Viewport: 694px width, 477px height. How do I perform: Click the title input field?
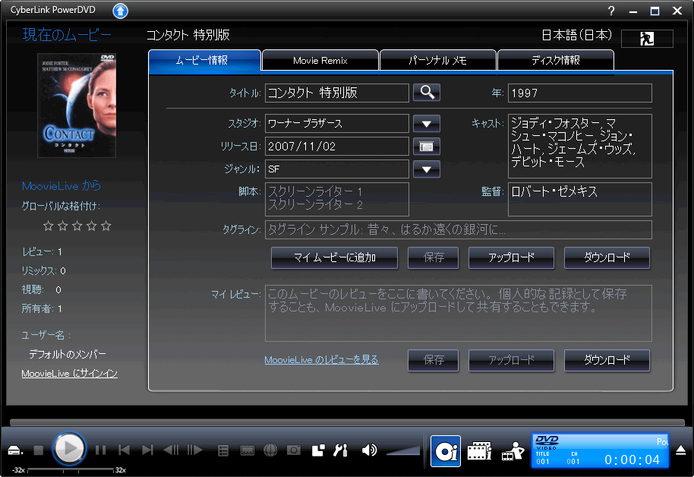pyautogui.click(x=337, y=93)
